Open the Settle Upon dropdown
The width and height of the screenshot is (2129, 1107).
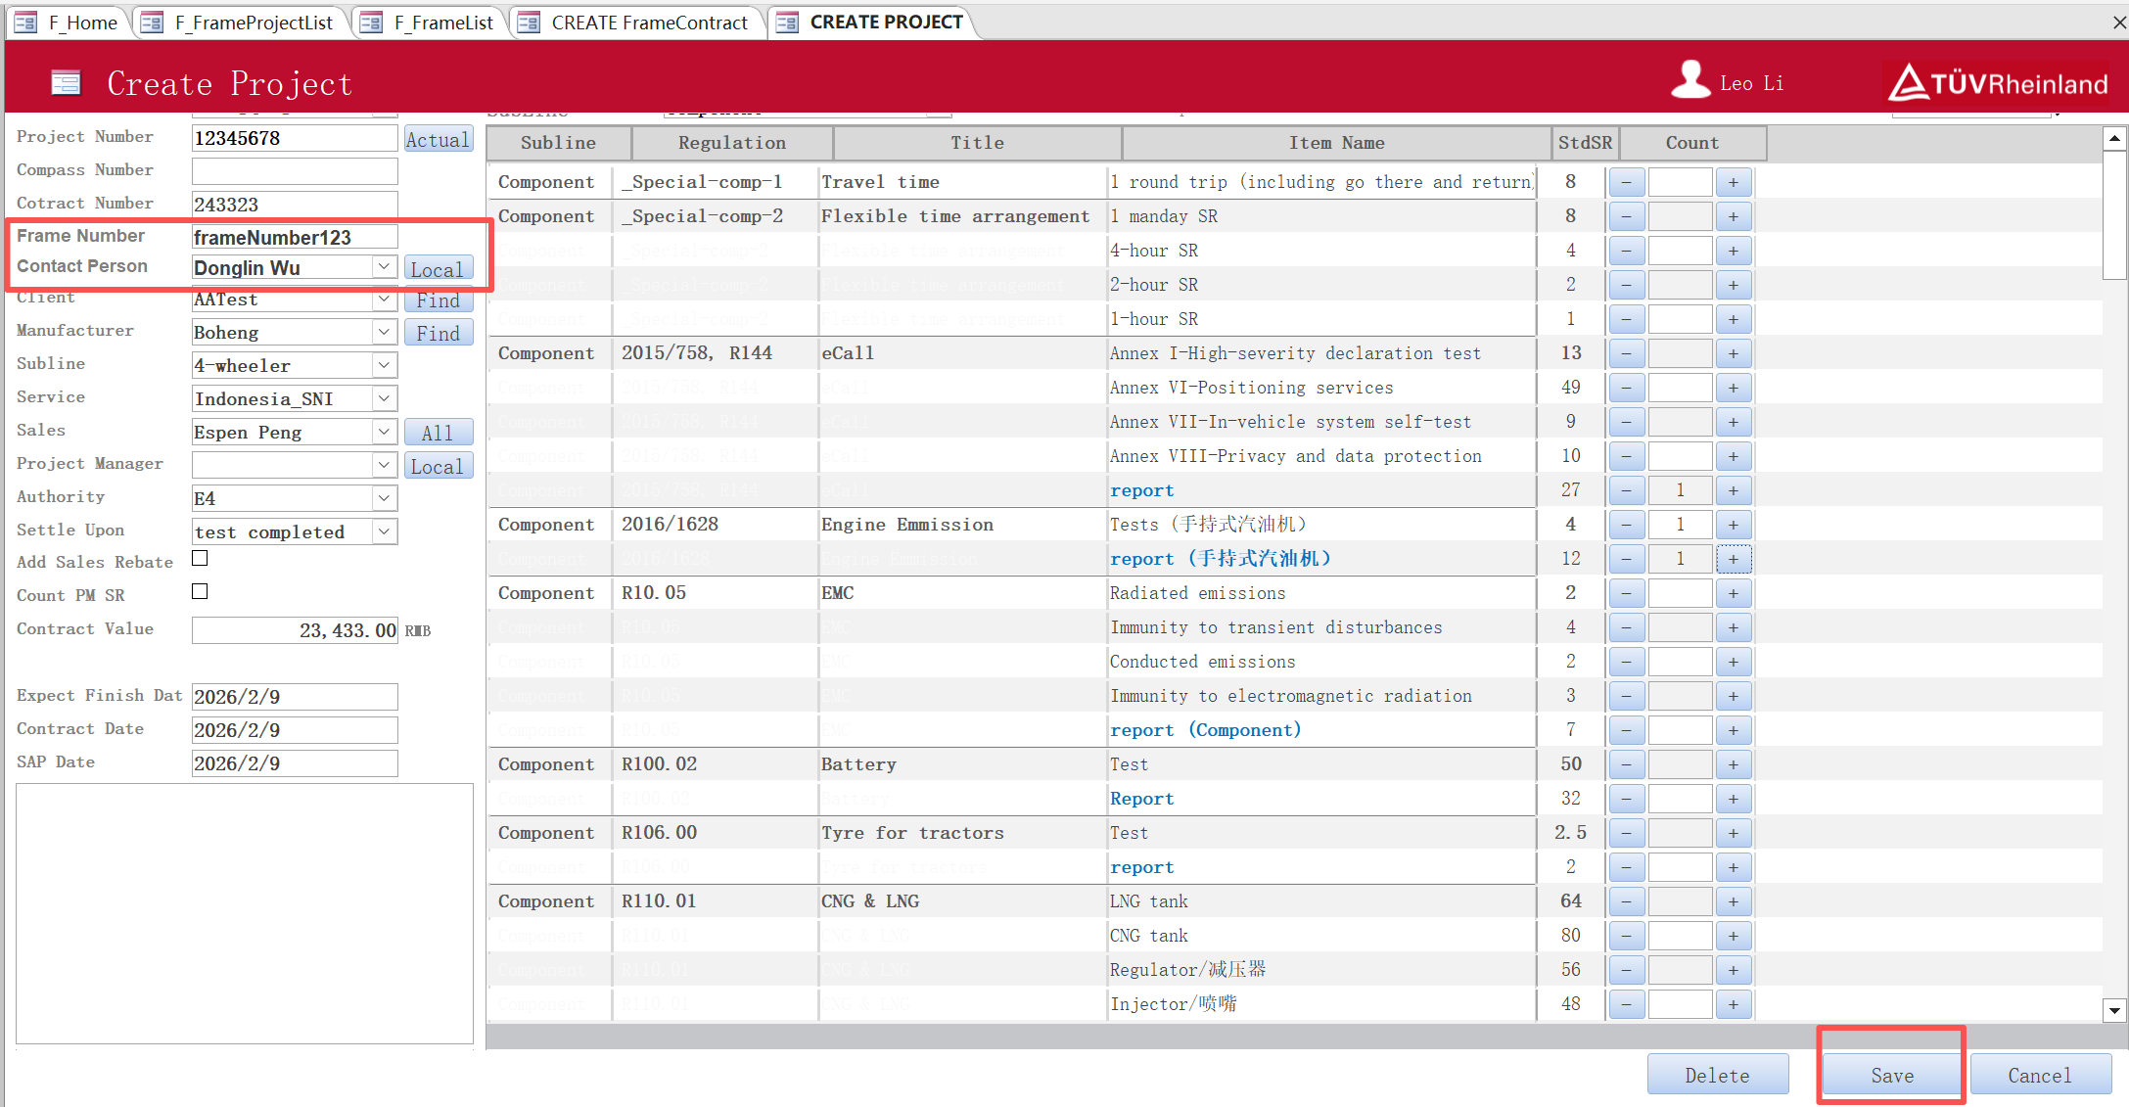[x=384, y=531]
